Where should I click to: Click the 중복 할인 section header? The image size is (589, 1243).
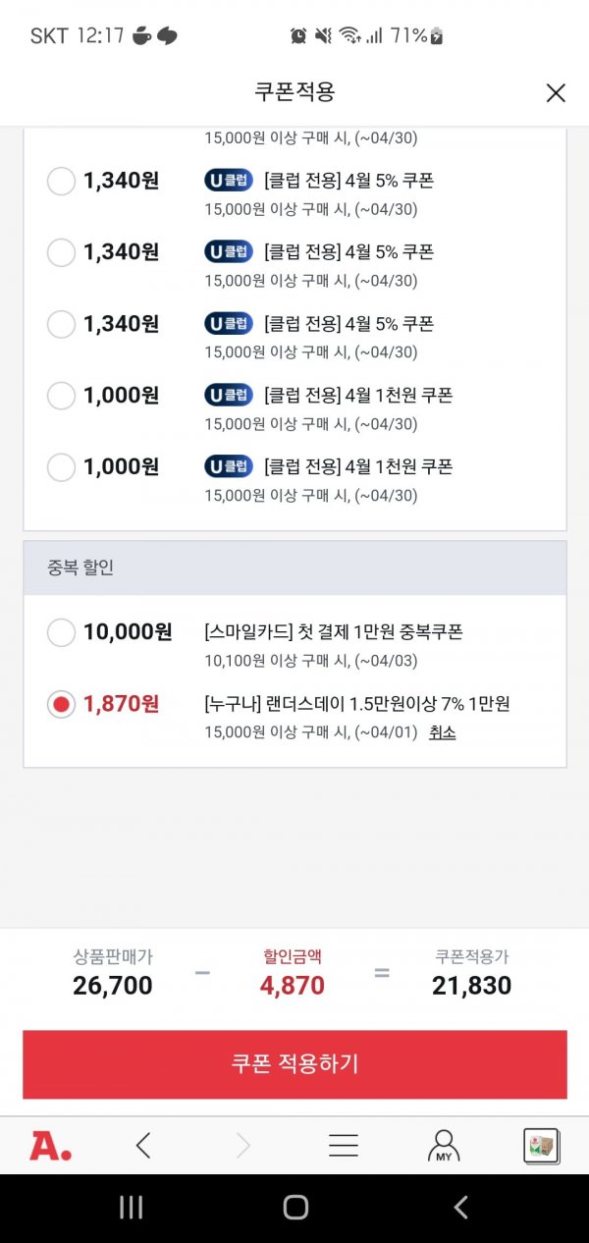(x=294, y=567)
